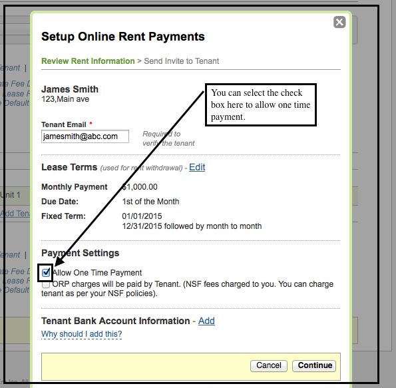Open the Edit link for Lease Terms

click(x=197, y=167)
